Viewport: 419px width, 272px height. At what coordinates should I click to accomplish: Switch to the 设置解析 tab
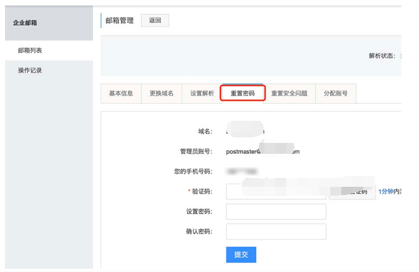tap(202, 93)
